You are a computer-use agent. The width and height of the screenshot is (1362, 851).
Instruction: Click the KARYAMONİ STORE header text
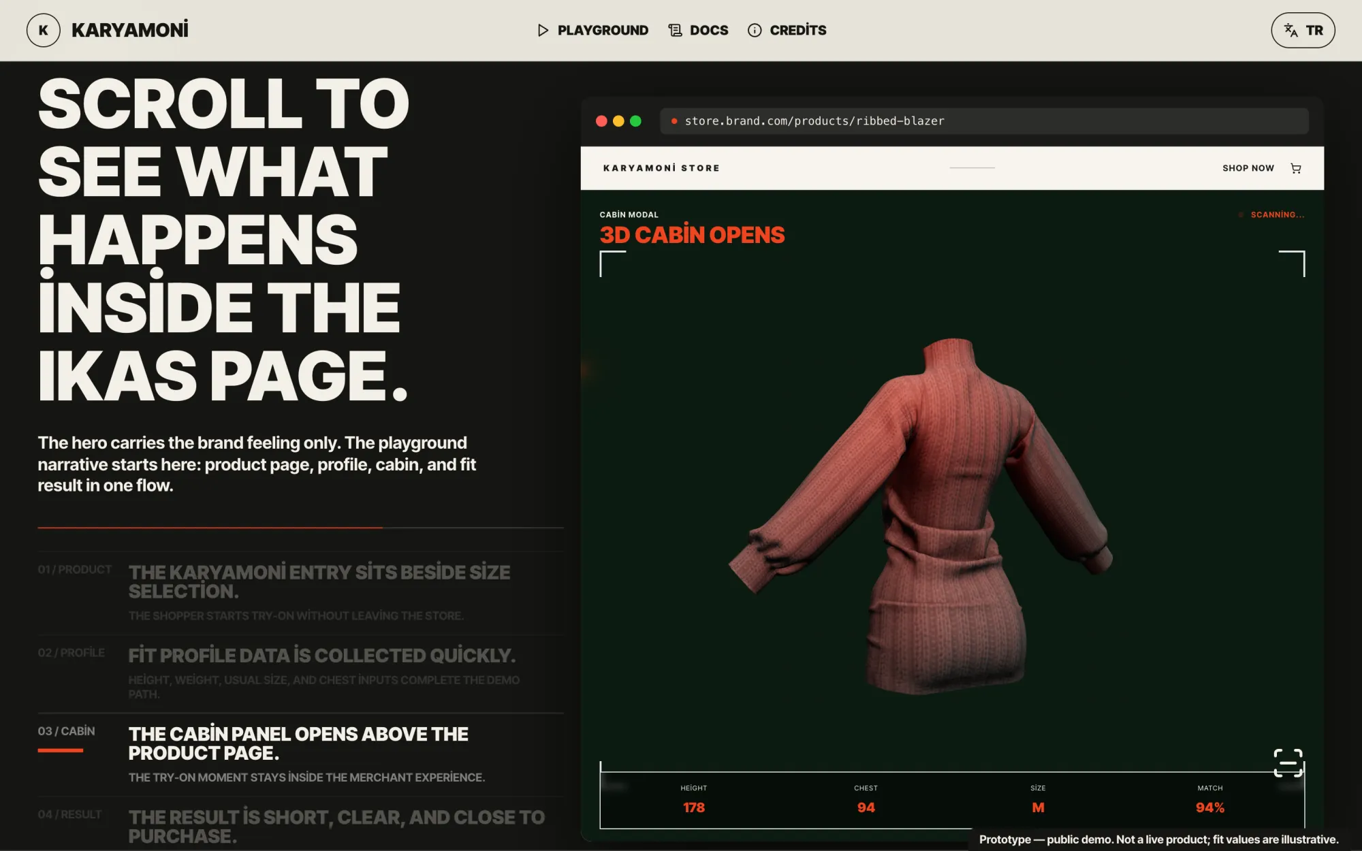[661, 168]
